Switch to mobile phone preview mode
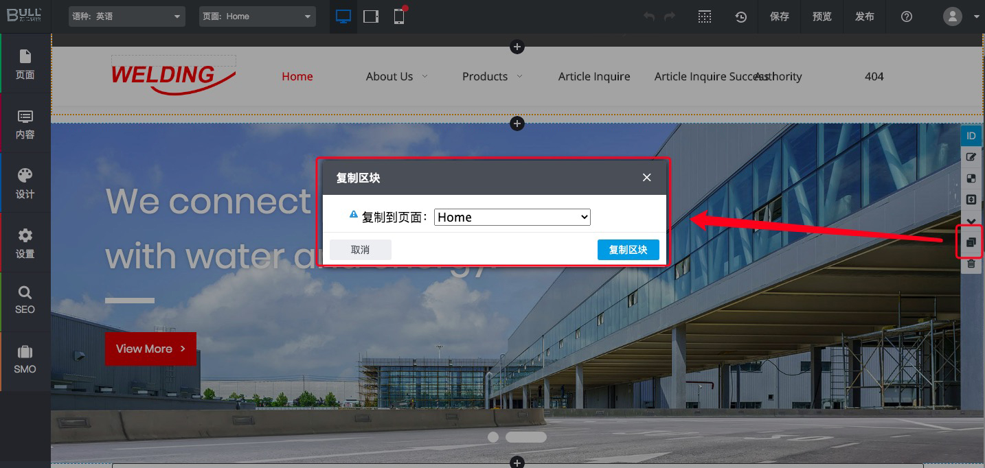 click(399, 16)
